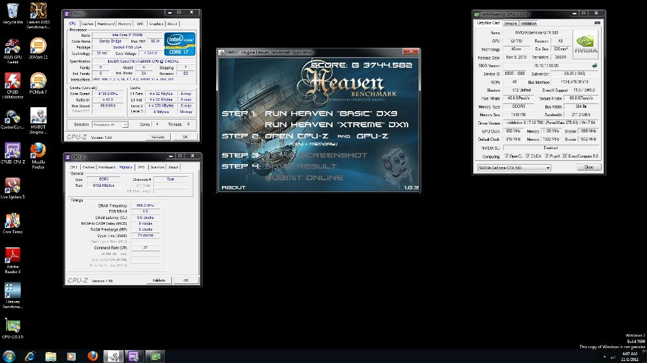The height and width of the screenshot is (363, 647).
Task: Click the NVIDIA logo in GPU-Z
Action: 586,45
